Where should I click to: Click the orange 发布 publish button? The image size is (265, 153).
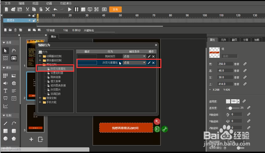[x=115, y=10]
